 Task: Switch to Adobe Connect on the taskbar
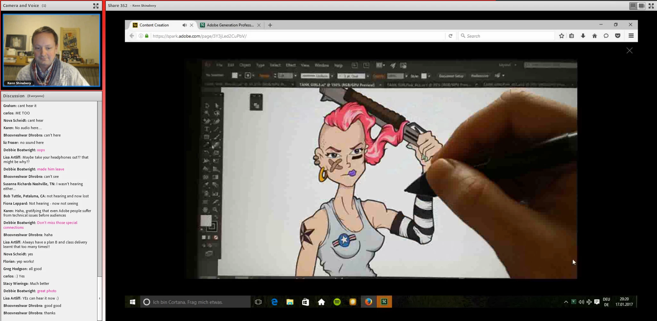[x=384, y=302]
